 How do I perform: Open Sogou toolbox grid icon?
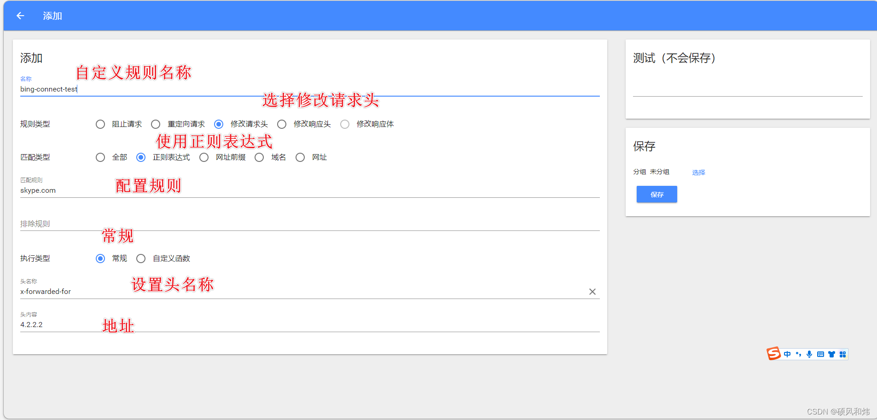(x=842, y=354)
